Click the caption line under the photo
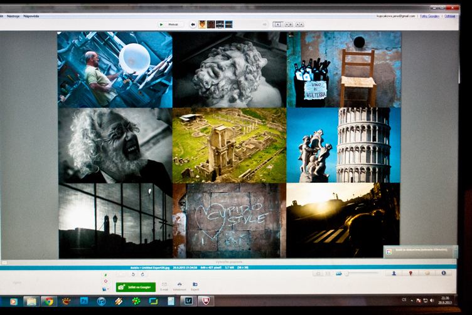This screenshot has height=315, width=472. click(228, 262)
